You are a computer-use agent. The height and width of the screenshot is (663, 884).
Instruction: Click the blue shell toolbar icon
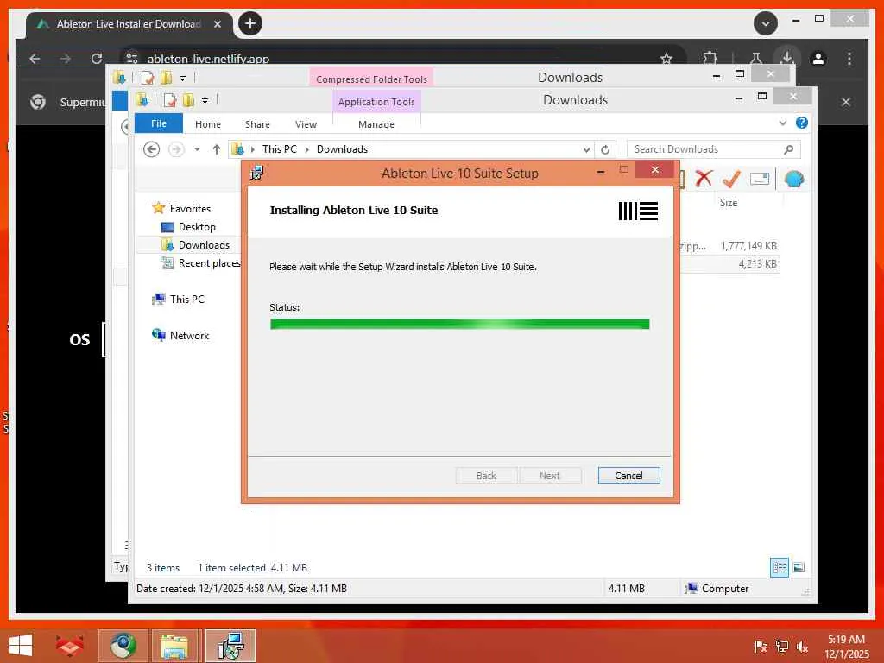(794, 180)
